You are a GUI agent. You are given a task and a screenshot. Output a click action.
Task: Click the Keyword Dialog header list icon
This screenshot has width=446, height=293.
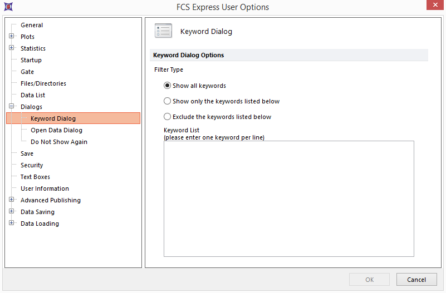pyautogui.click(x=163, y=32)
